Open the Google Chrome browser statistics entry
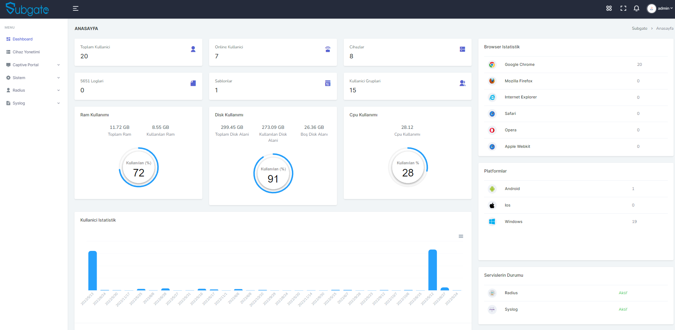The width and height of the screenshot is (675, 330). (519, 64)
